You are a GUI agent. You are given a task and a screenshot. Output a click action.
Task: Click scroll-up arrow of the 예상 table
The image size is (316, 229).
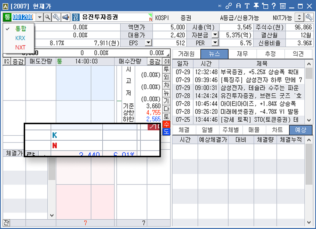(x=309, y=140)
